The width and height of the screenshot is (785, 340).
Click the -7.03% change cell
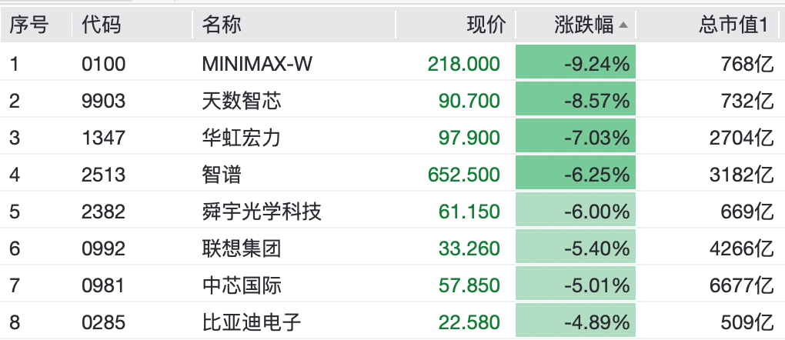[576, 135]
